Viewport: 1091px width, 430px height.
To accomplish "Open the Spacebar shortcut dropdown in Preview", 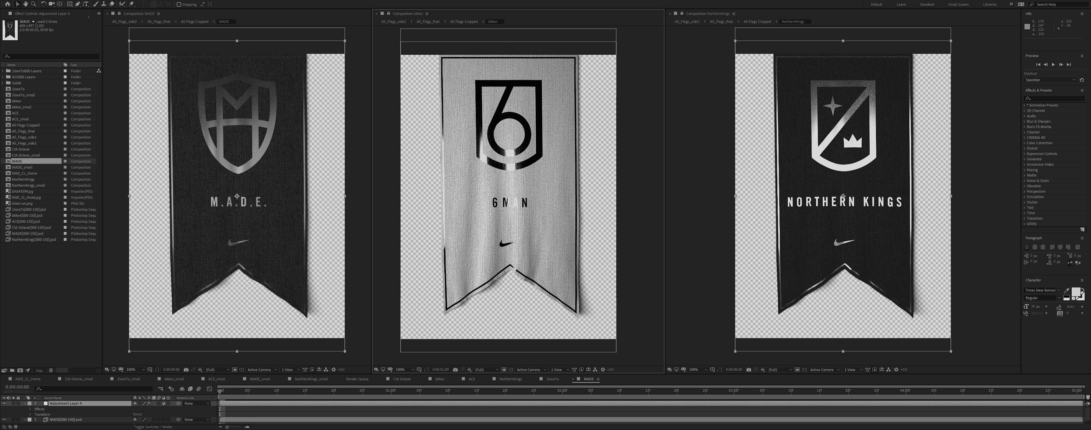I will 1050,80.
